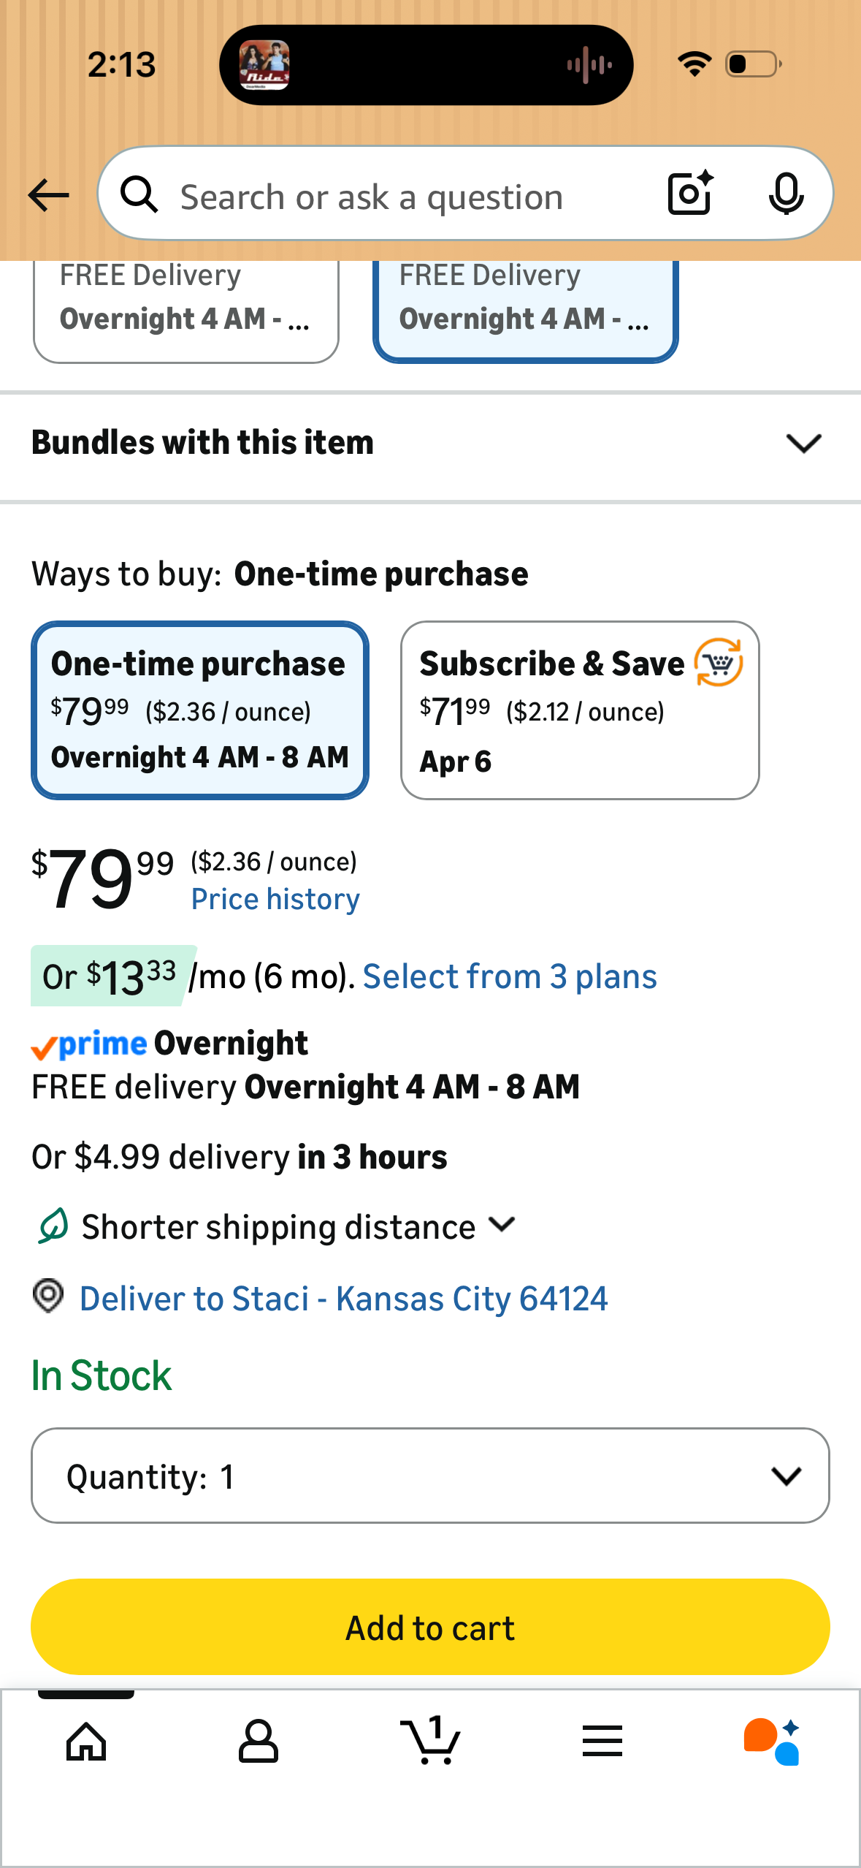
Task: Open the account profile icon
Action: [258, 1742]
